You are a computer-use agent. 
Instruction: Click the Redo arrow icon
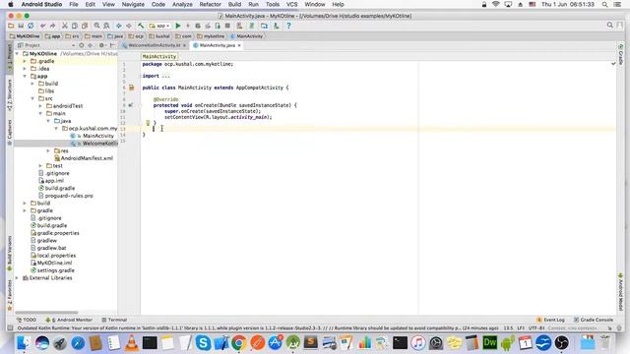coord(52,26)
